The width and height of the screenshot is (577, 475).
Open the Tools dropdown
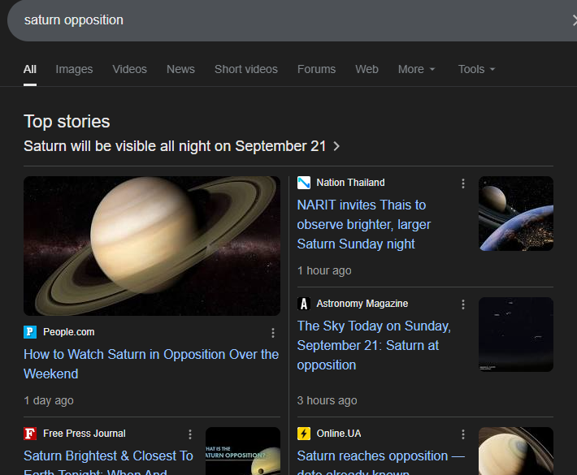[476, 69]
